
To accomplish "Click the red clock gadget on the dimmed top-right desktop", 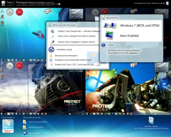I will (104, 12).
